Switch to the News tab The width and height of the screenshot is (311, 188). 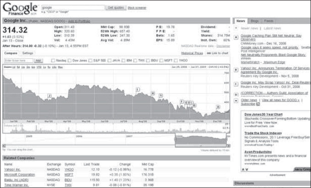[240, 21]
